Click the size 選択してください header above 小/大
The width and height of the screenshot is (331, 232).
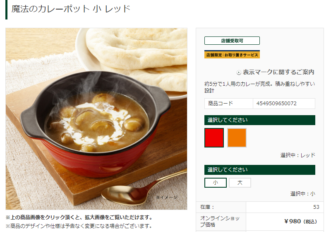260,170
